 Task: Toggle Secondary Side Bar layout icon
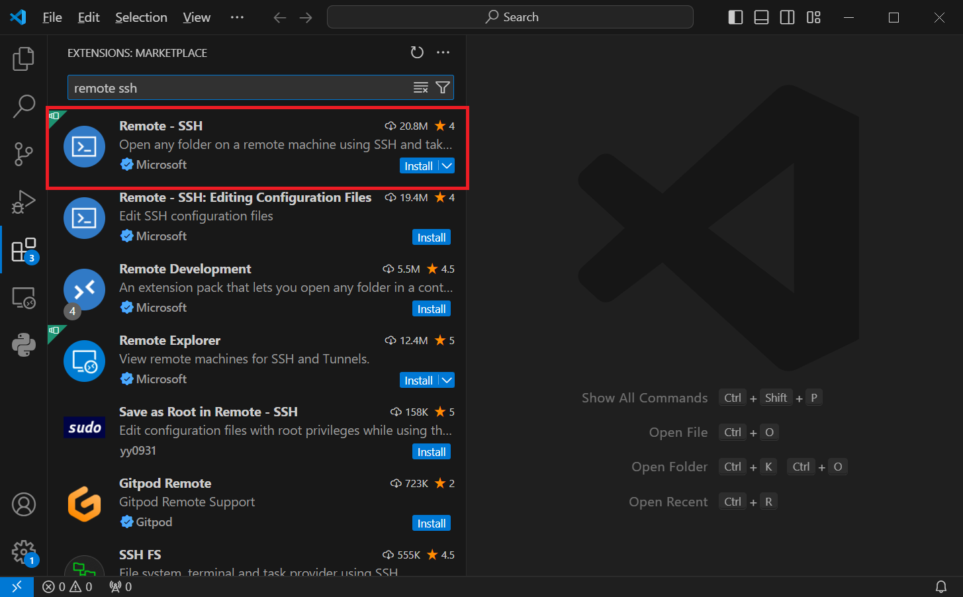[x=787, y=17]
